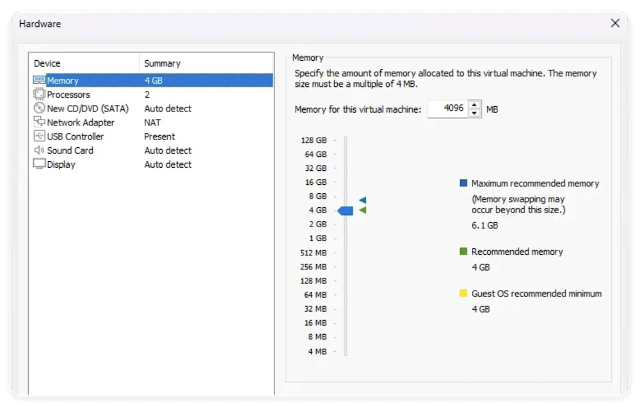Click the blue maximum recommended memory swatch
Screen dimensions: 640x407
point(463,182)
